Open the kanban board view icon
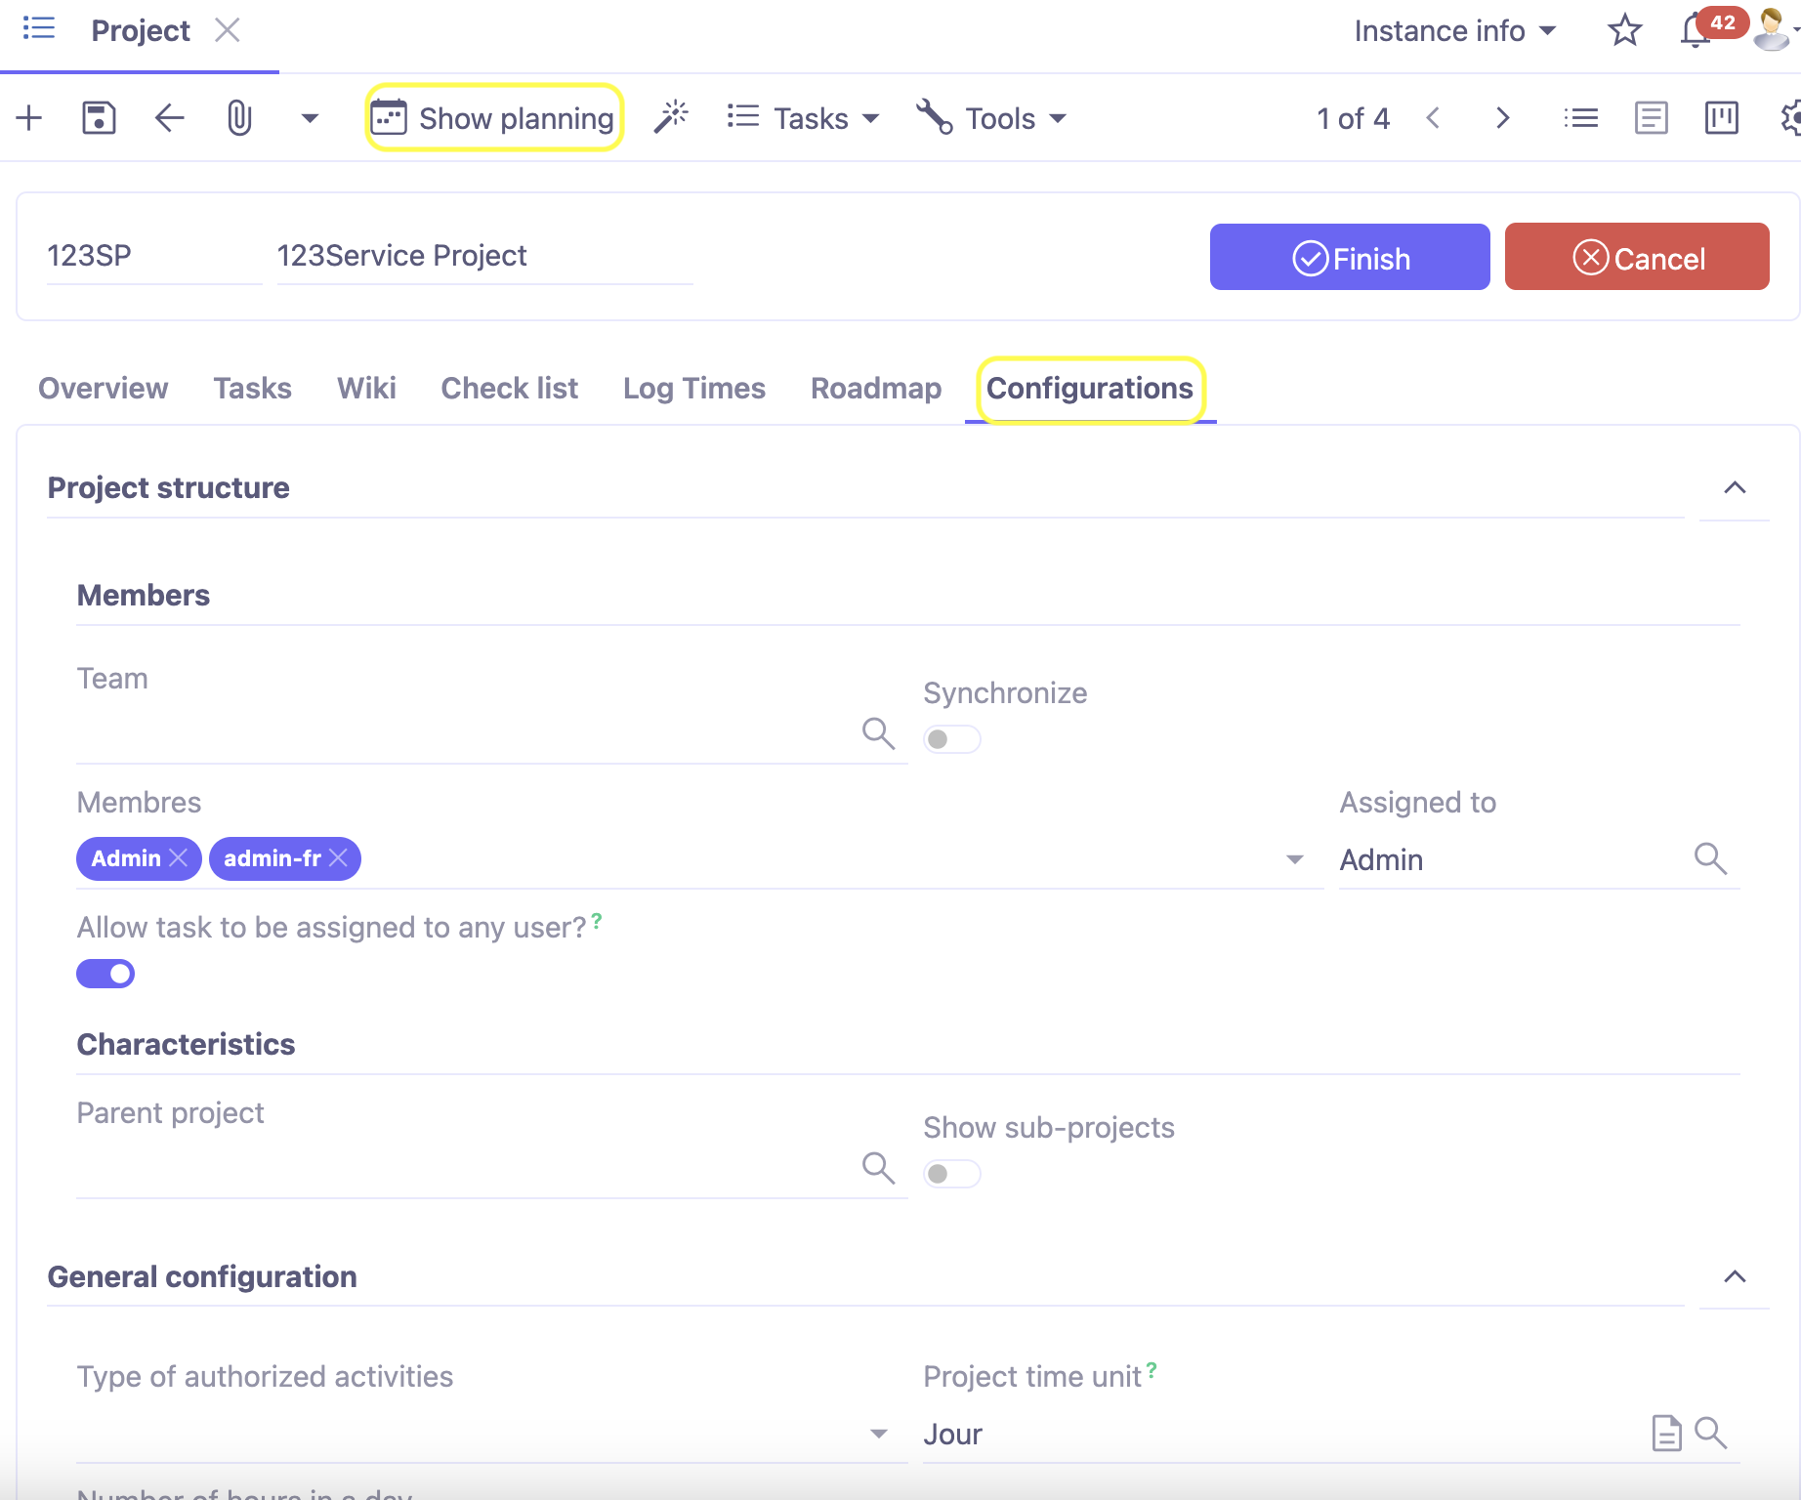 (1721, 117)
